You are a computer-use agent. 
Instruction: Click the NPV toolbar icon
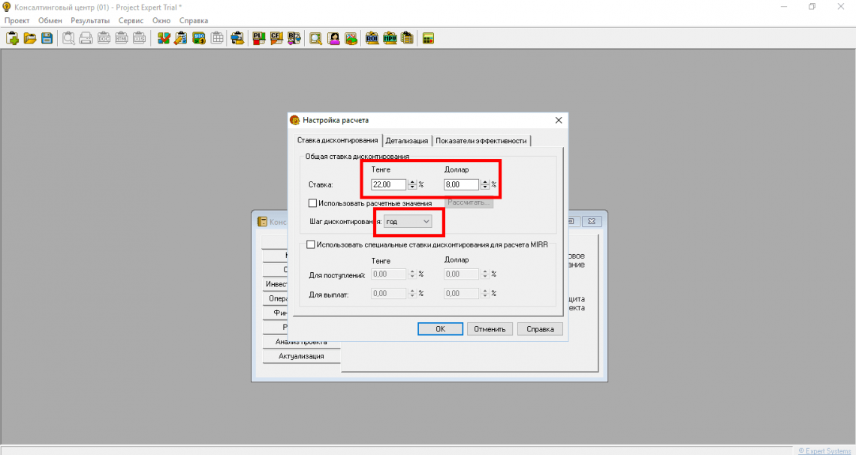(x=390, y=38)
